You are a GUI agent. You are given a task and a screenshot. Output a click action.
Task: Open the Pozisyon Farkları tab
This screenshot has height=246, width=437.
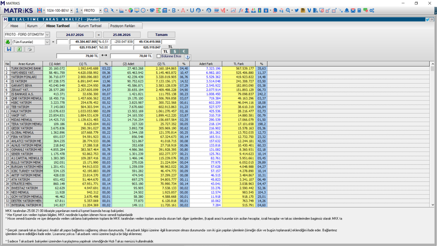122,26
